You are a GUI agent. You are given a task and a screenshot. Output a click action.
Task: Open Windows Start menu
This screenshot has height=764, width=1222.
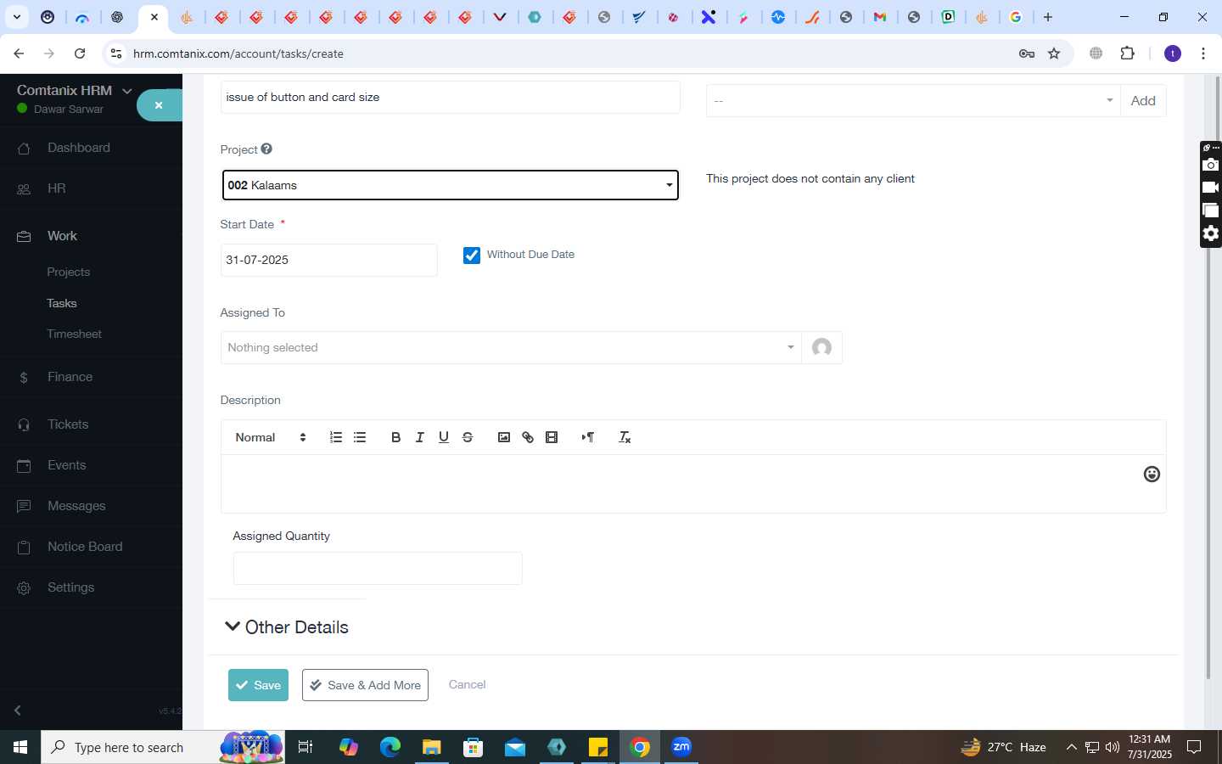tap(20, 747)
